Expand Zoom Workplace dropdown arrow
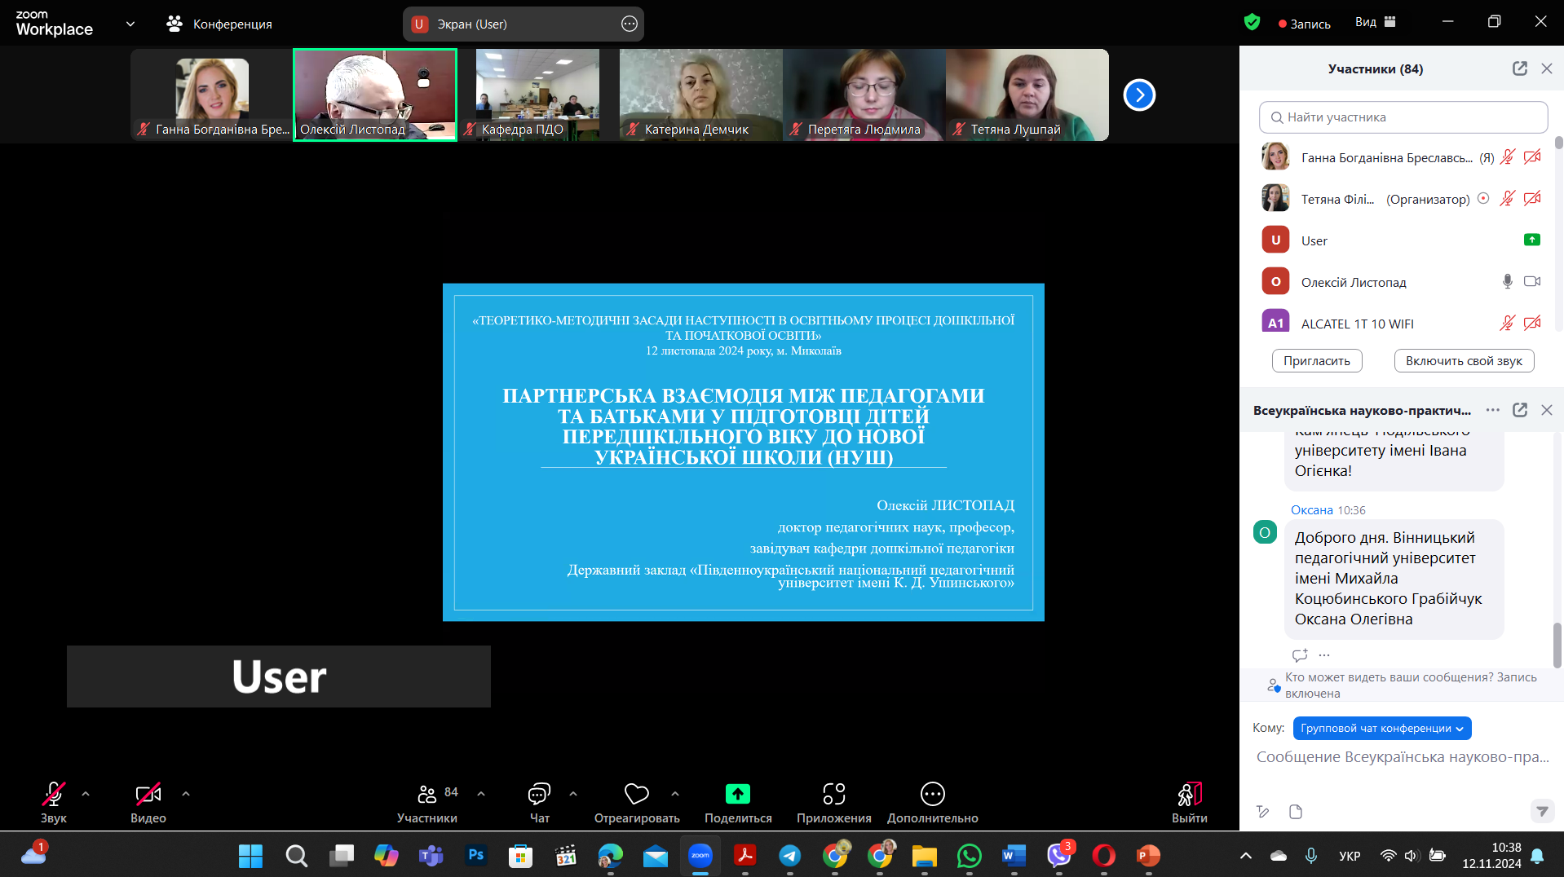The height and width of the screenshot is (877, 1564). coord(130,24)
